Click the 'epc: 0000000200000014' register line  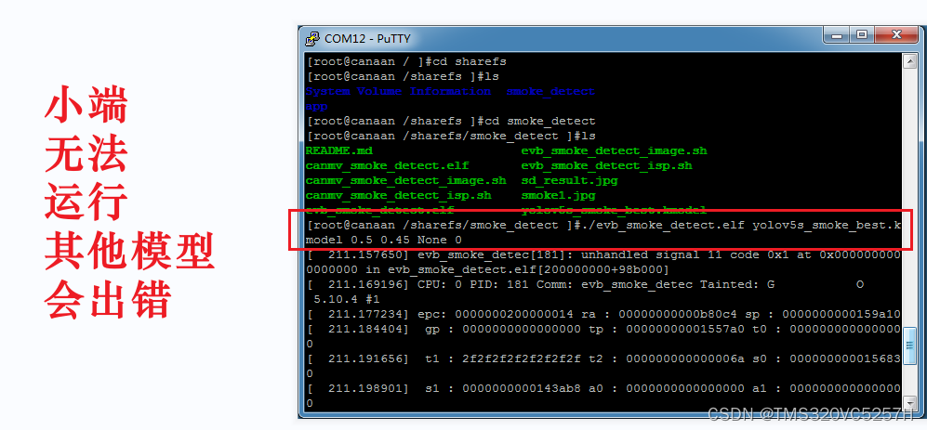click(x=603, y=314)
